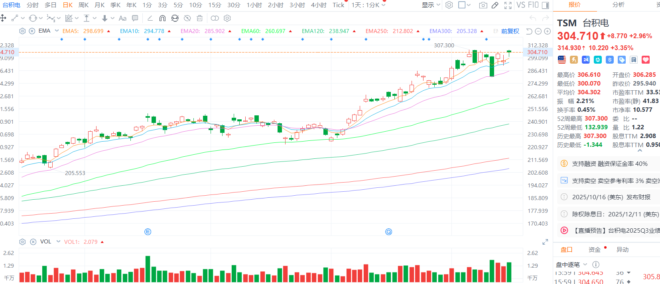Select the trend line drawing tool

coord(15,18)
